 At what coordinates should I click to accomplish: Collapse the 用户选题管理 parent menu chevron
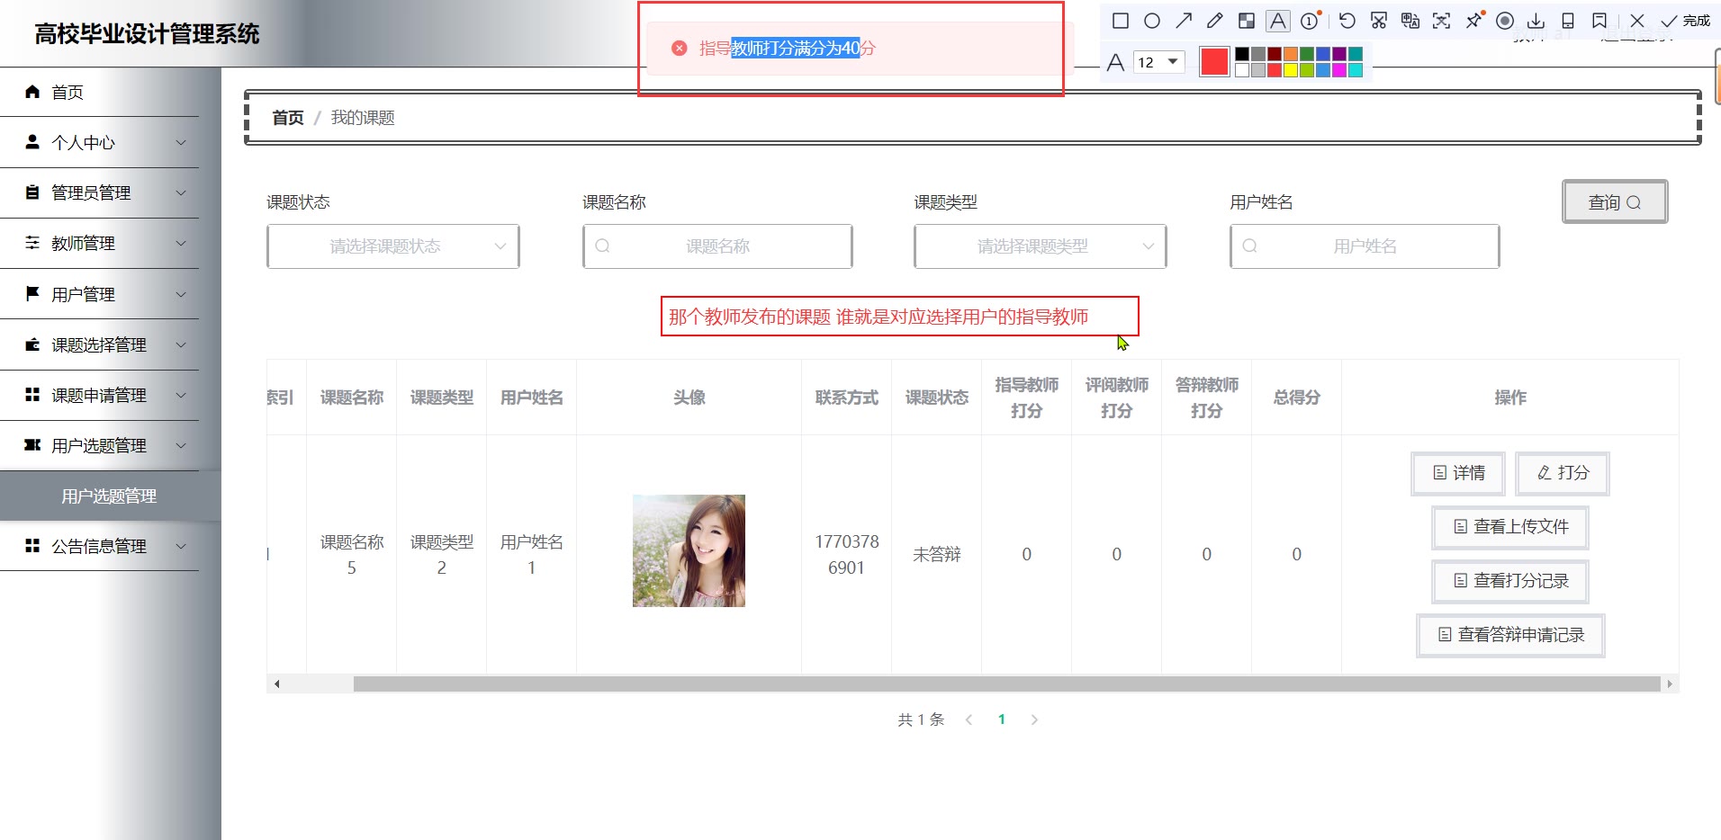tap(181, 445)
